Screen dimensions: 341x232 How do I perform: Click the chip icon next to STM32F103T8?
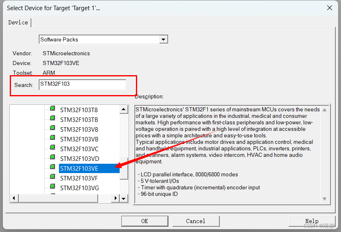52,108
